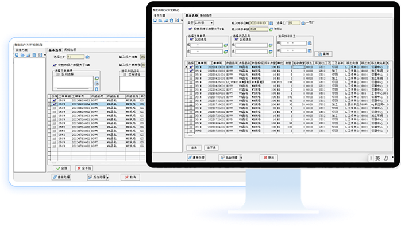The image size is (401, 227).
Task: Switch to the 系统选项 tab in monitor window
Action: coord(206,15)
